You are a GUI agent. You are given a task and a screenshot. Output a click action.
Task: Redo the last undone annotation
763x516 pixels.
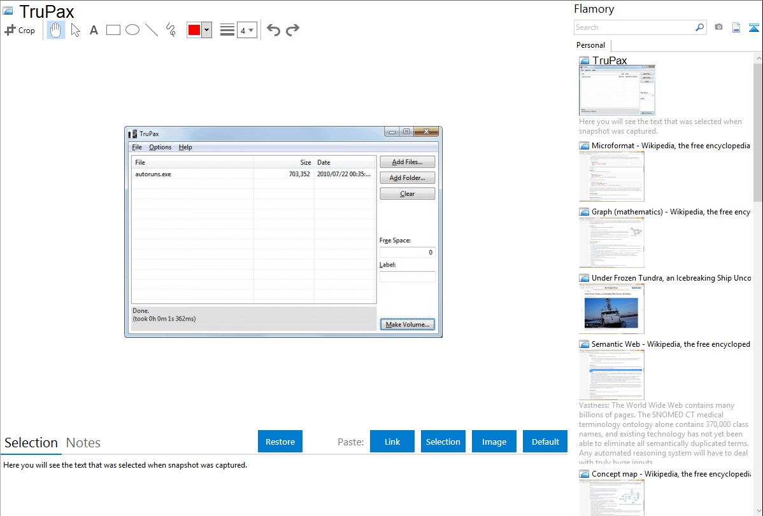292,30
